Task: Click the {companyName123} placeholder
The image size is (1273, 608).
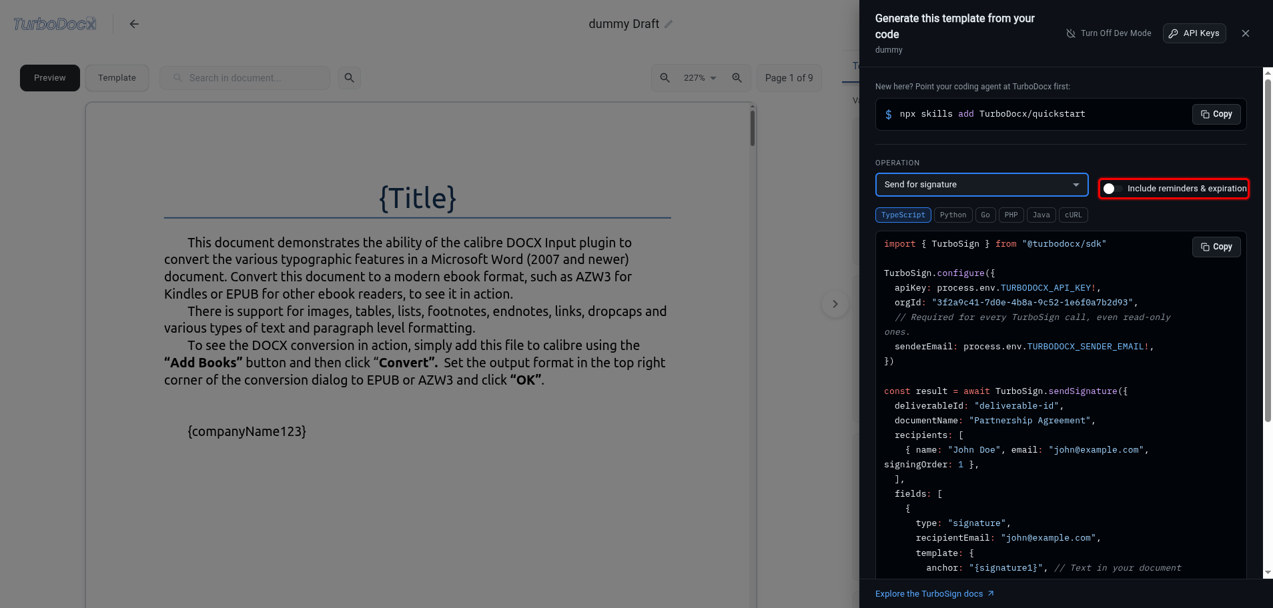Action: pyautogui.click(x=247, y=431)
